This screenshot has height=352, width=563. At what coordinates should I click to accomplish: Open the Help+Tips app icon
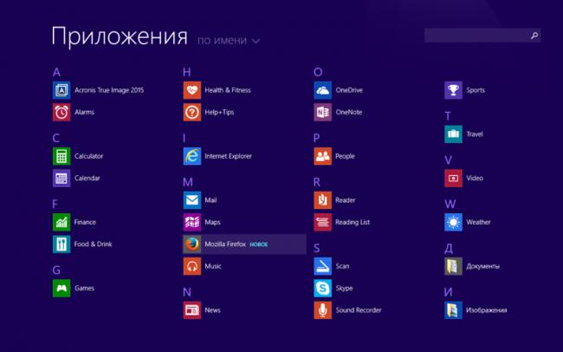tap(192, 112)
